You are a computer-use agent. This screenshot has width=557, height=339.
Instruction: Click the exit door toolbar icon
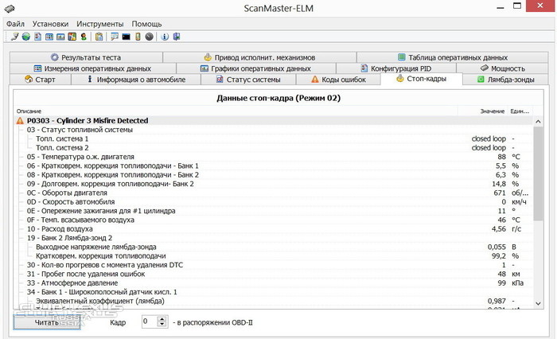pos(177,37)
